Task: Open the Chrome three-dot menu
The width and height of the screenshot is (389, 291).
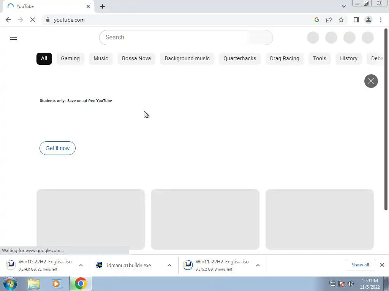Action: [x=381, y=20]
